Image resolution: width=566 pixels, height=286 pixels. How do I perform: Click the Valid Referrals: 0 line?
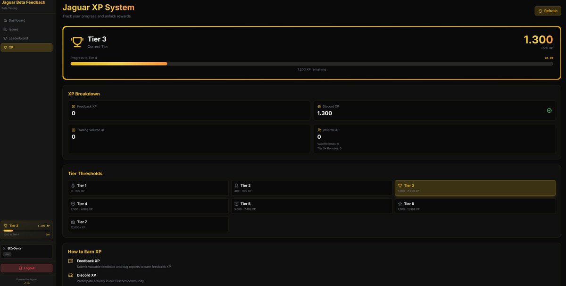[328, 143]
